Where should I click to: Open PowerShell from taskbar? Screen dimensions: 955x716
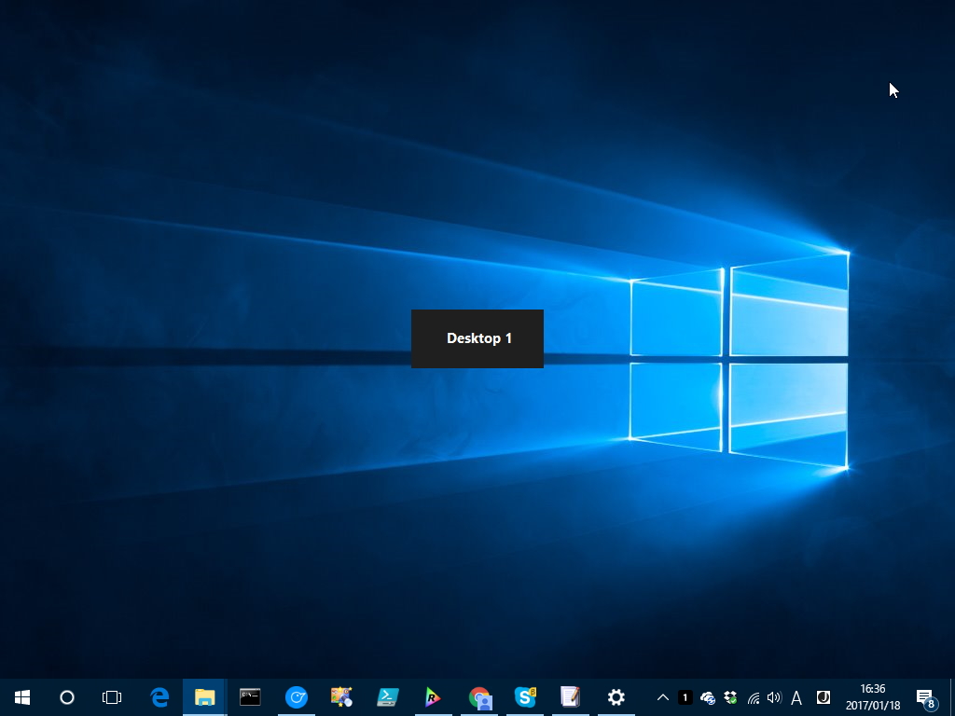tap(387, 697)
